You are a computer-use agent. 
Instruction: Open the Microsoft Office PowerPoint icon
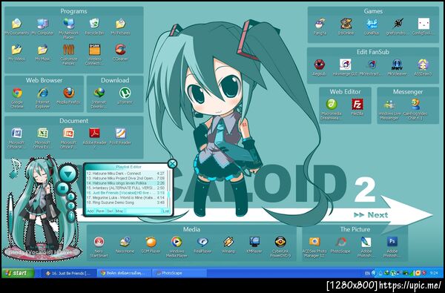click(69, 134)
